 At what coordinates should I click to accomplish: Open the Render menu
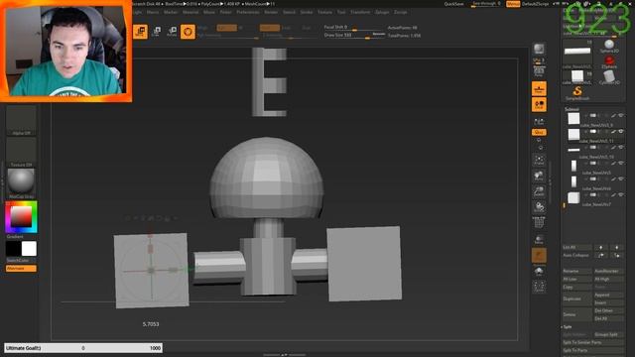click(271, 12)
